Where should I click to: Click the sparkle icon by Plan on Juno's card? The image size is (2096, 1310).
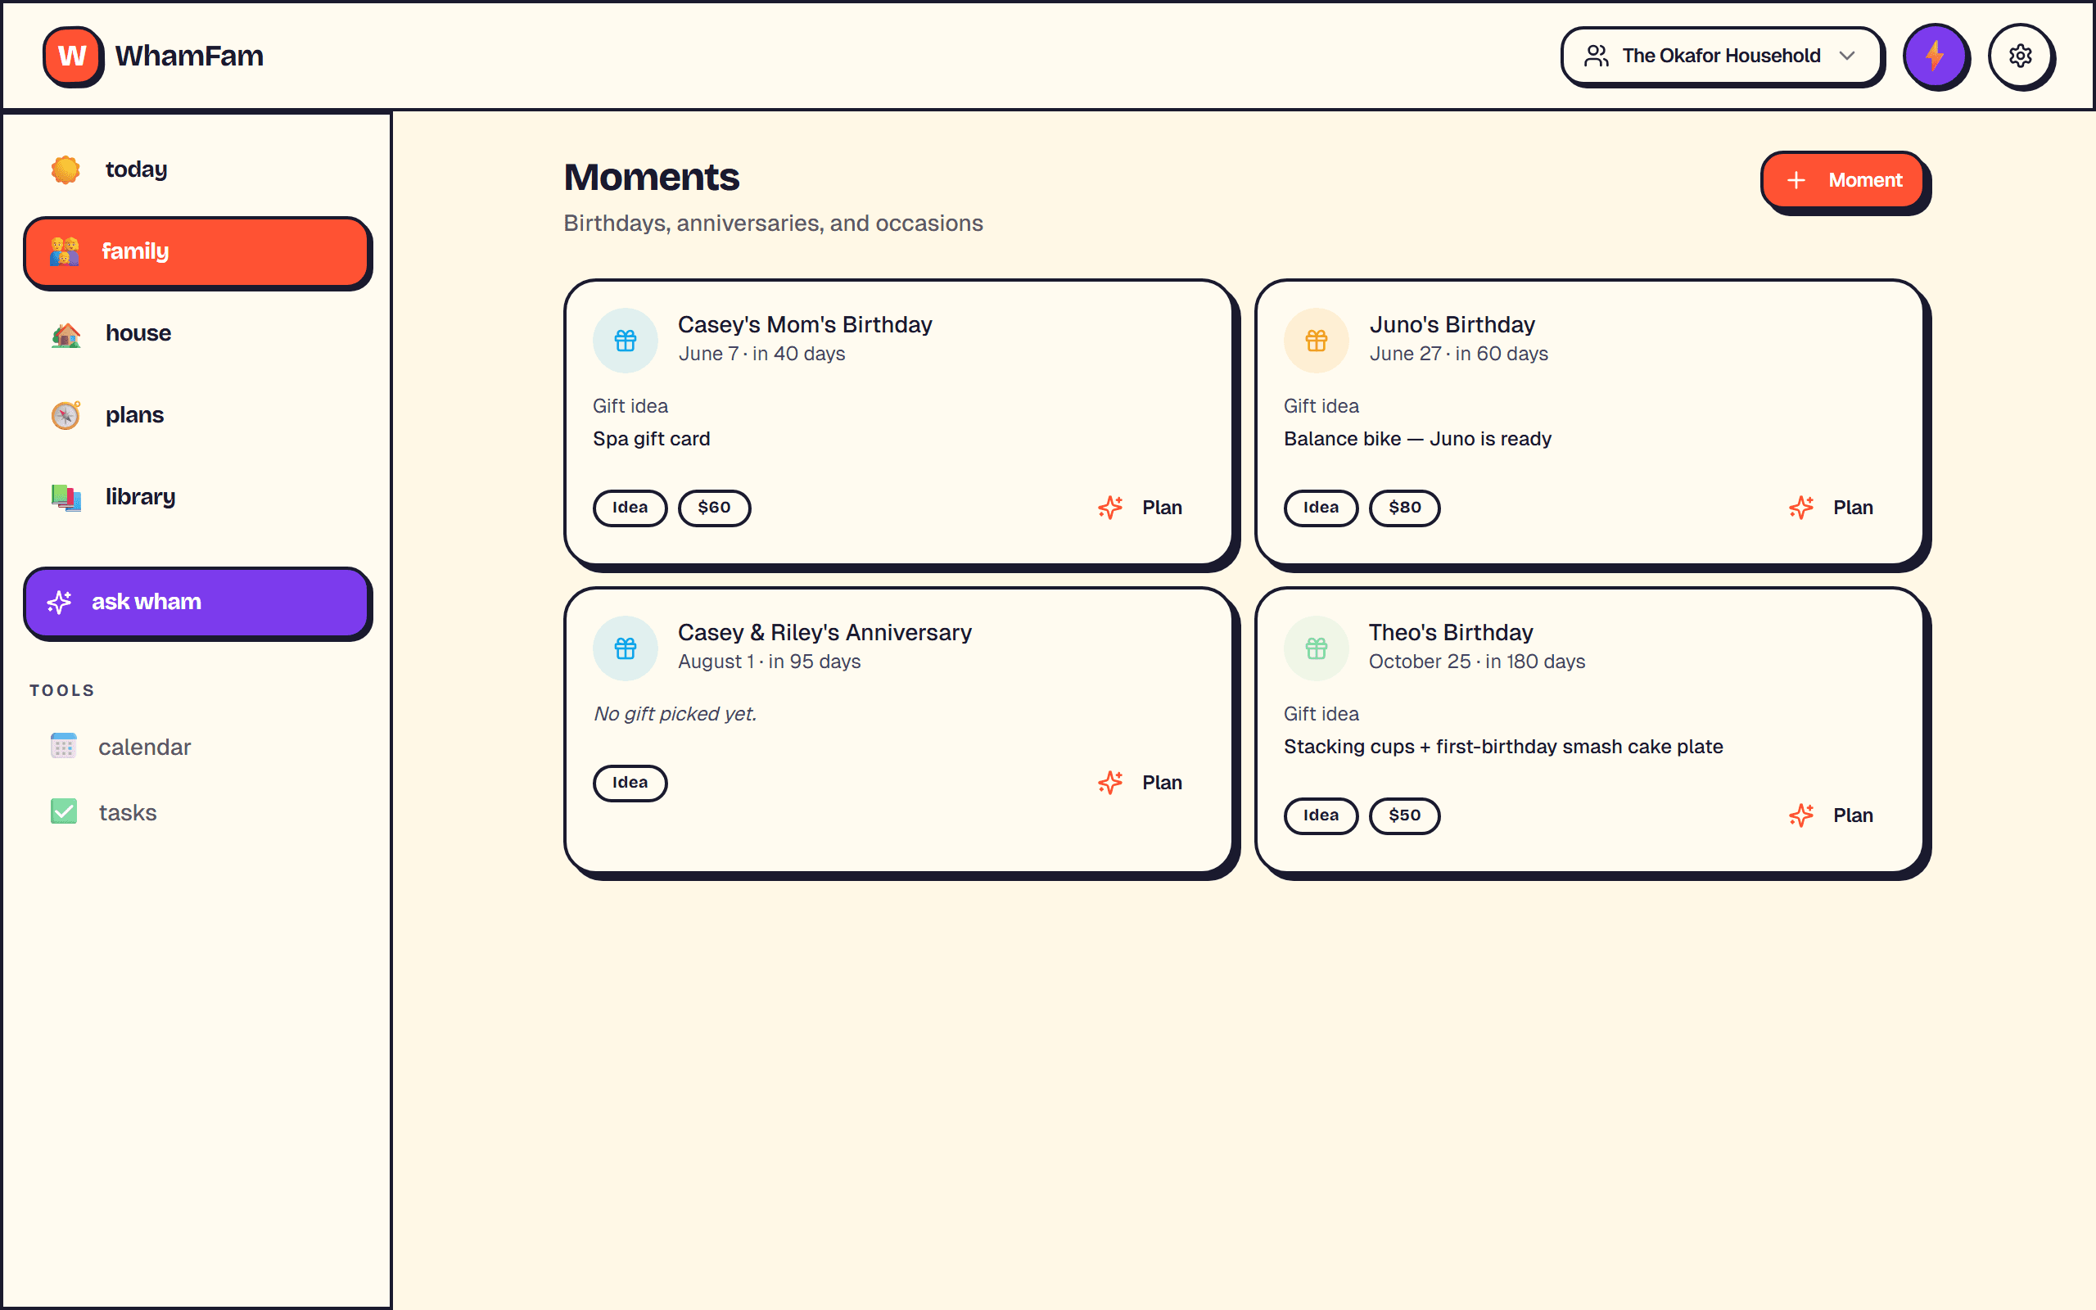point(1801,508)
